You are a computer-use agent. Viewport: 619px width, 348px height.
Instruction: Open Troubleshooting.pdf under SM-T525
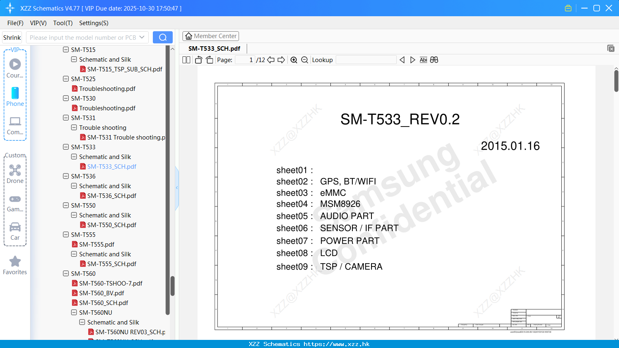pyautogui.click(x=107, y=88)
